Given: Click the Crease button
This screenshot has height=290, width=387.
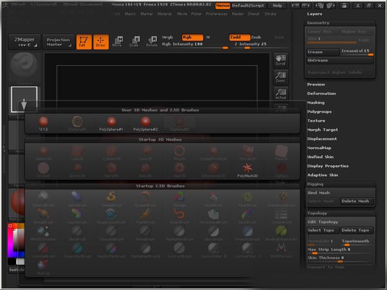Looking at the screenshot, I should [x=321, y=52].
